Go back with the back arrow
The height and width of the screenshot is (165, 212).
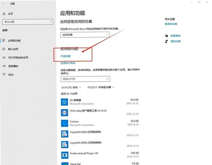point(4,4)
